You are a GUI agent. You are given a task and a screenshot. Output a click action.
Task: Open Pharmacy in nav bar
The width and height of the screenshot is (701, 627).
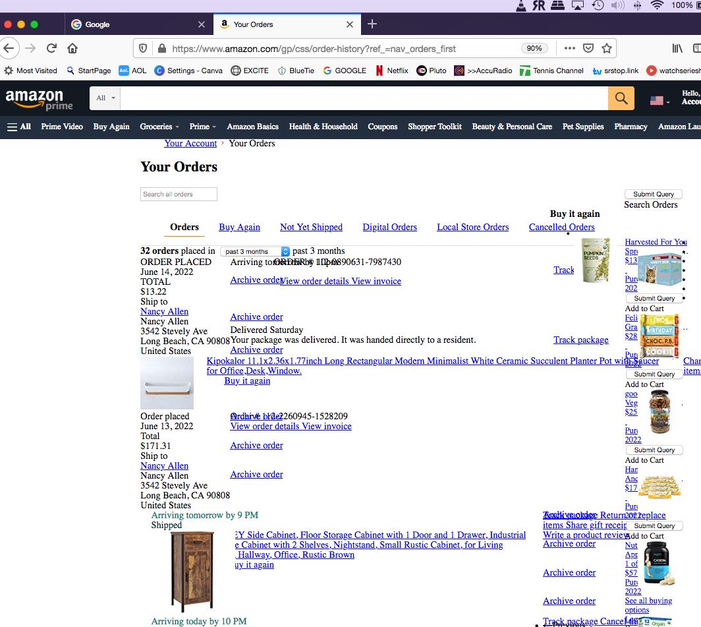631,127
